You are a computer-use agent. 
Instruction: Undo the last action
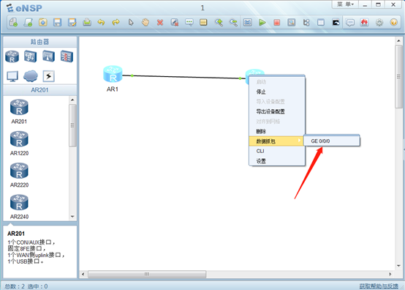pos(101,23)
